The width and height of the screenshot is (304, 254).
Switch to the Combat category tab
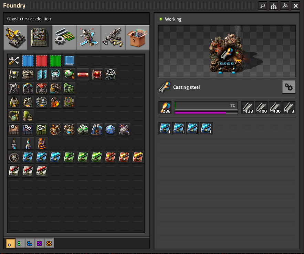click(x=113, y=38)
